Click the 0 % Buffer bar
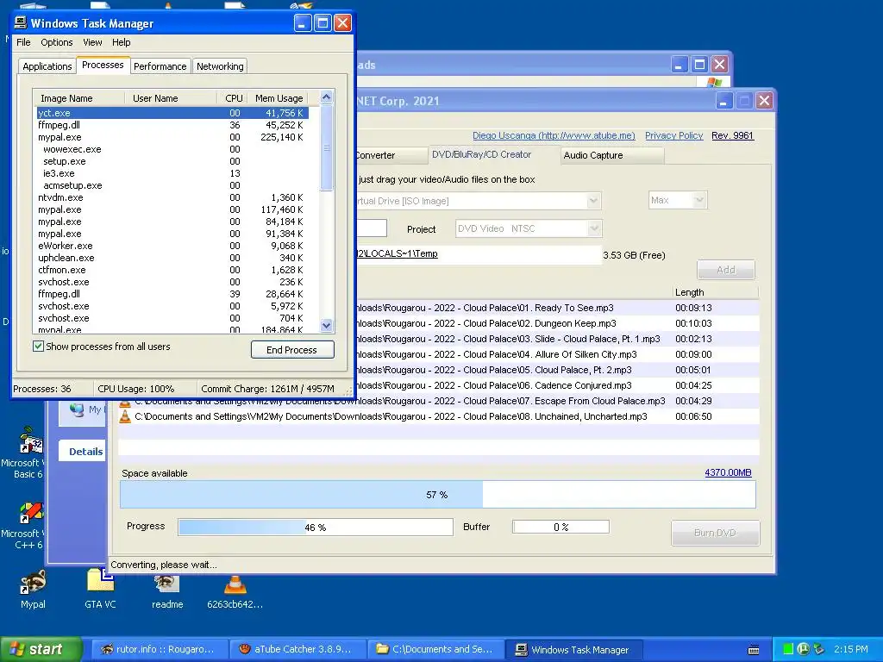Image resolution: width=883 pixels, height=662 pixels. [560, 527]
